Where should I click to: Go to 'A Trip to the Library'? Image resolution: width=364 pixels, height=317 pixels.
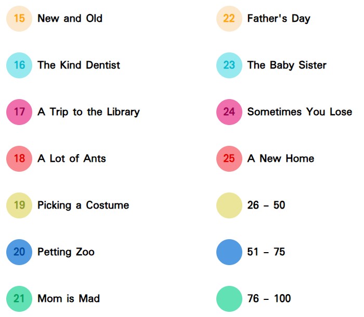(88, 112)
